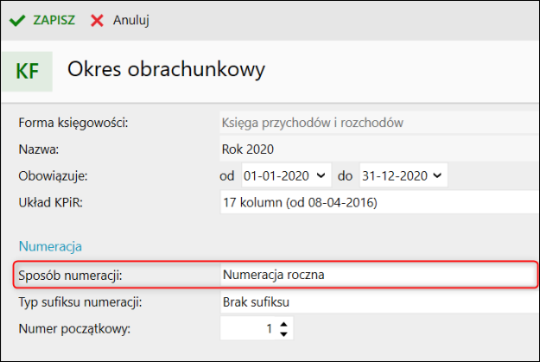Open the 'do' end date dropdown arrow
Screen dimensions: 540x362
(437, 175)
